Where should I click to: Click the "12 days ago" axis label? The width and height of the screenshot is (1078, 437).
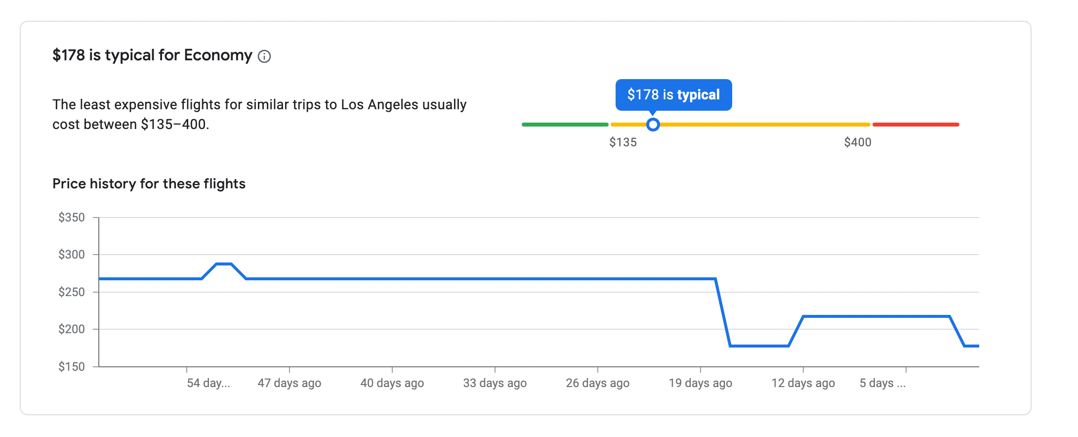coord(803,383)
